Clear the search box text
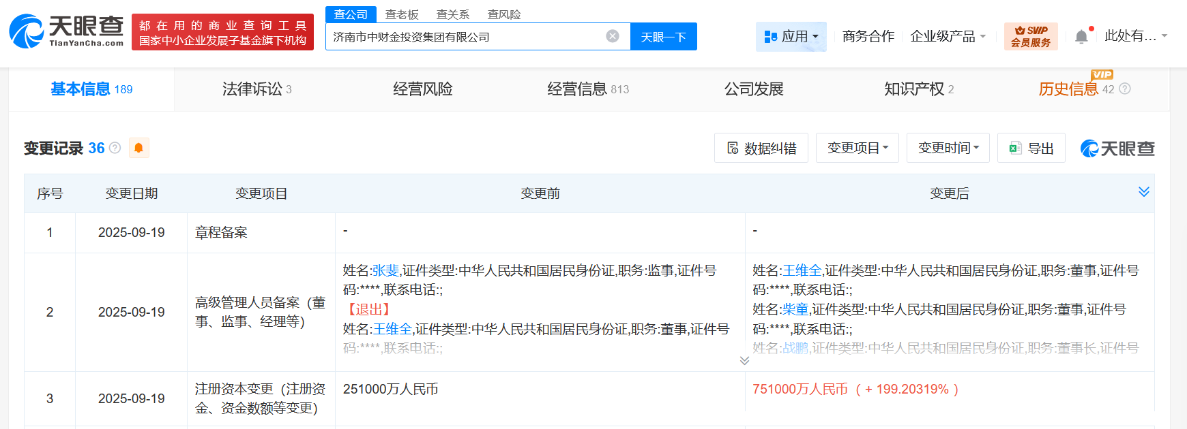The width and height of the screenshot is (1187, 429). tap(613, 36)
